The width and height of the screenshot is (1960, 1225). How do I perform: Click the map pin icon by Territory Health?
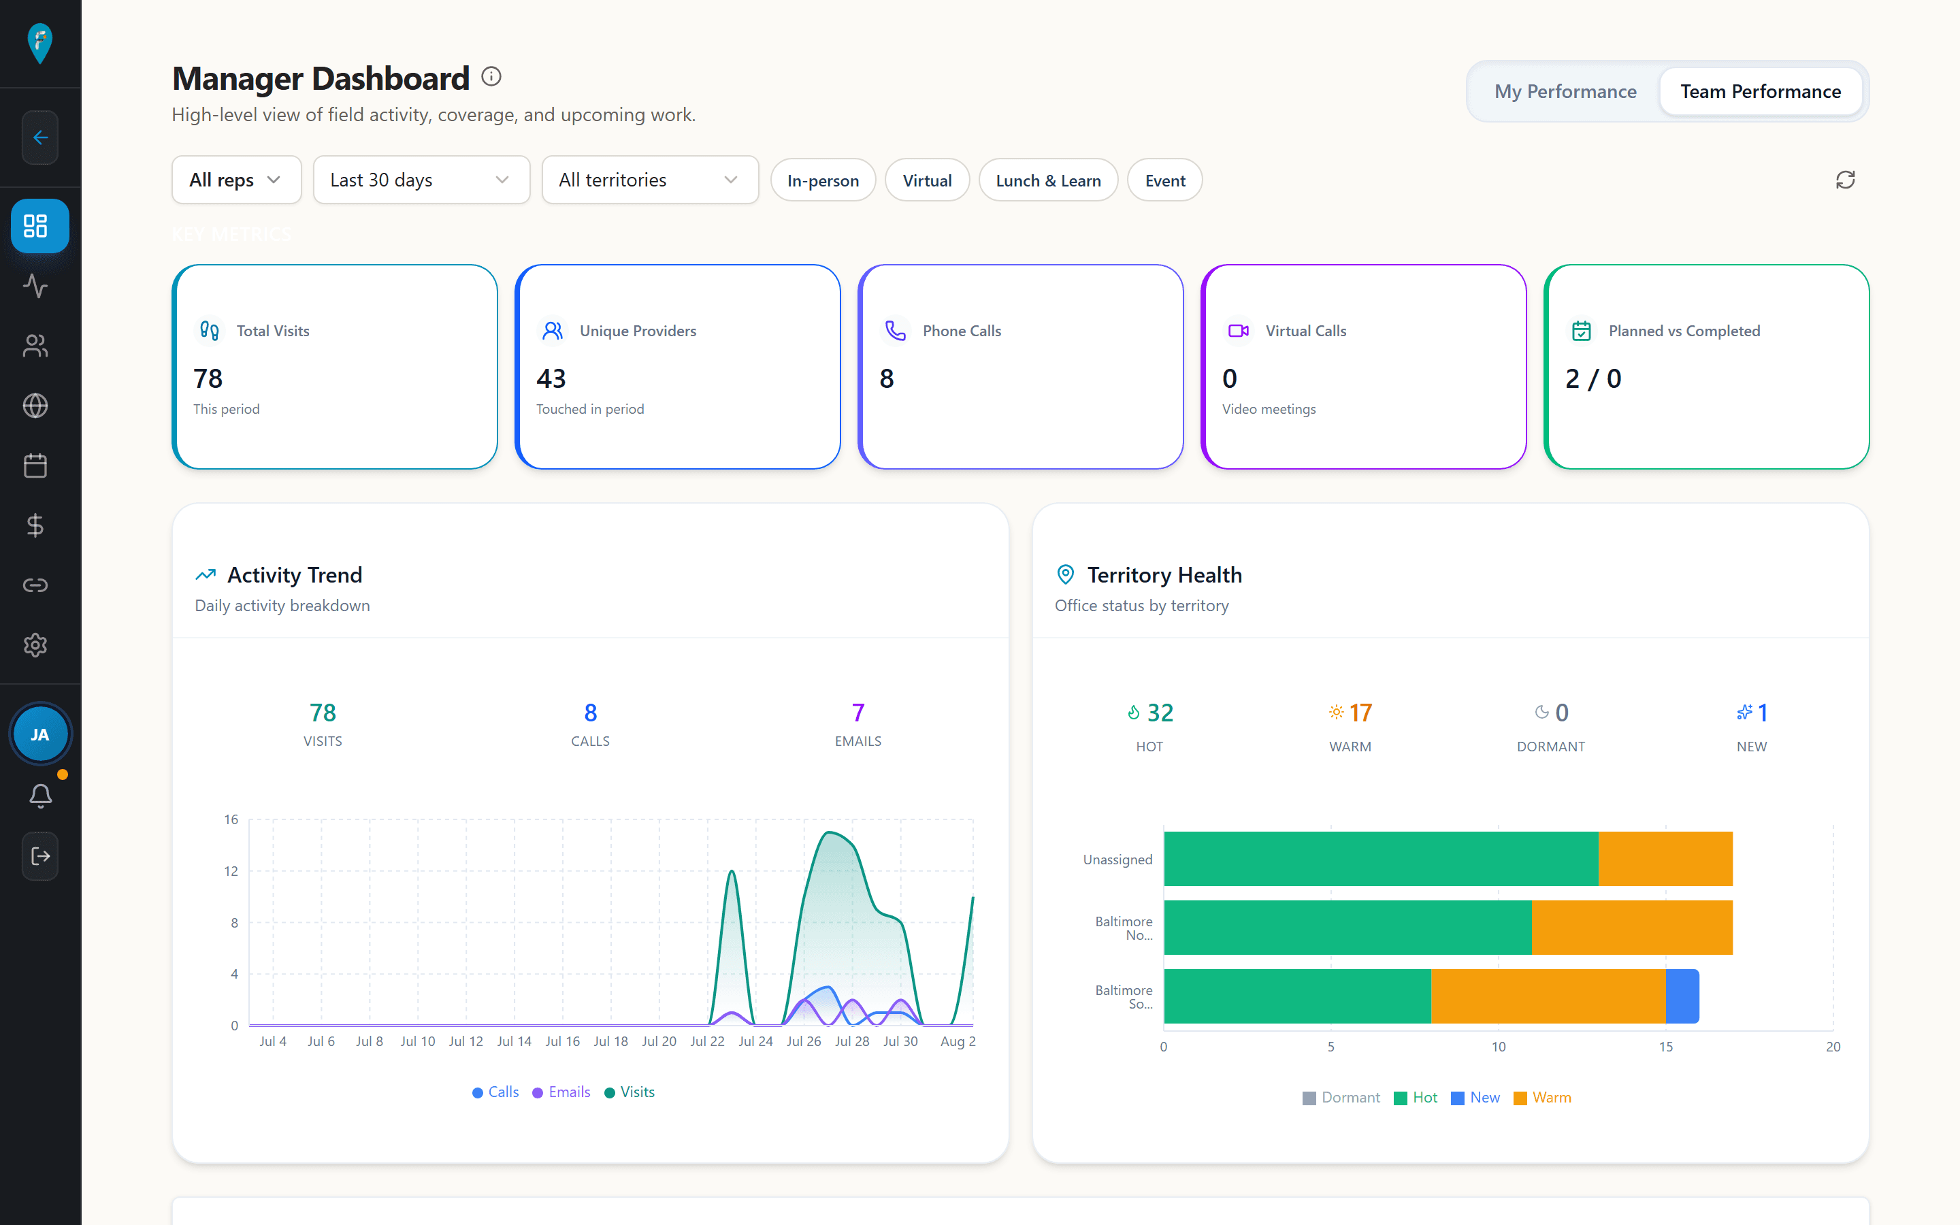coord(1066,574)
